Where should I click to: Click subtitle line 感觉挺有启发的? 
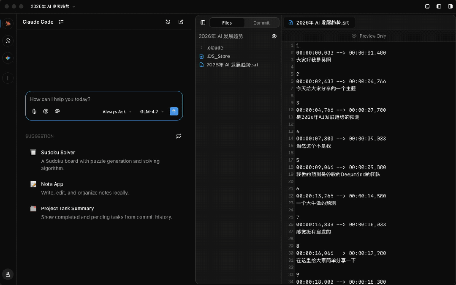click(313, 232)
